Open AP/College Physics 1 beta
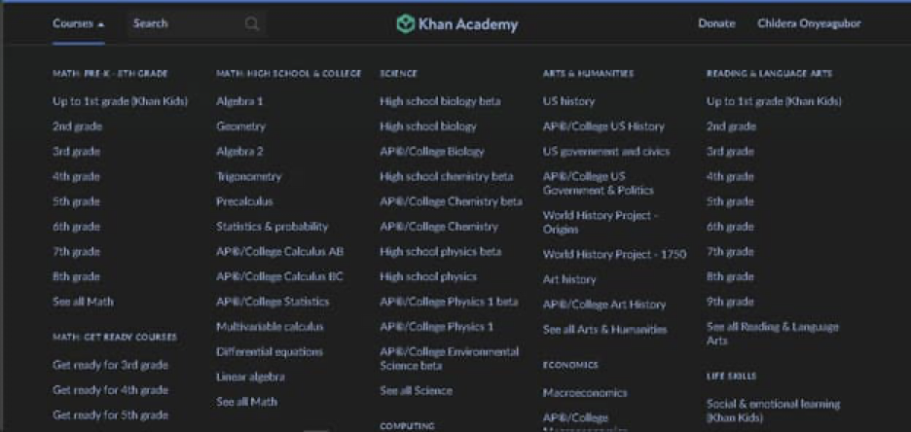 [449, 301]
